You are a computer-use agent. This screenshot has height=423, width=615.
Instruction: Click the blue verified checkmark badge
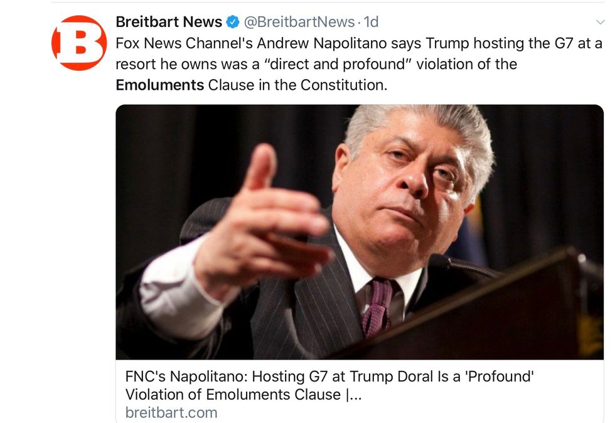[x=233, y=23]
